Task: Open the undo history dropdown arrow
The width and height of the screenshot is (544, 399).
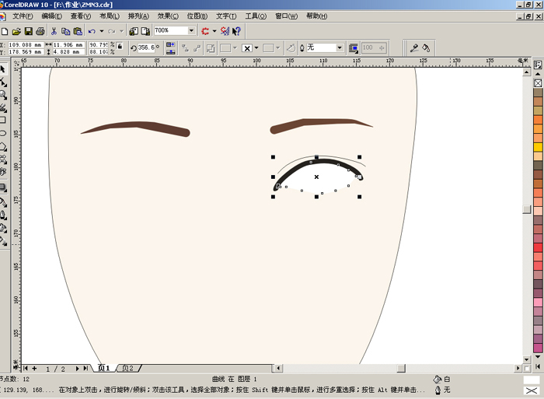Action: click(x=101, y=31)
